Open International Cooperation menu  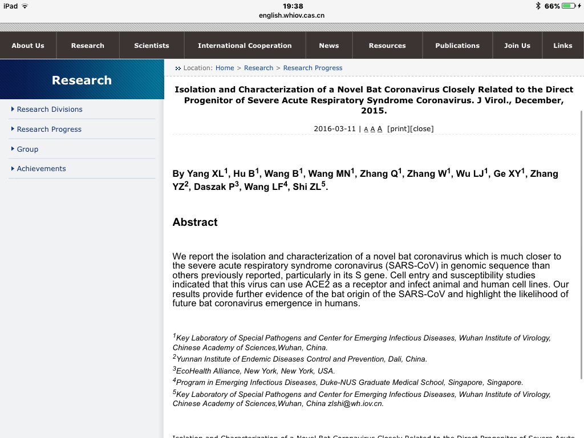click(245, 46)
